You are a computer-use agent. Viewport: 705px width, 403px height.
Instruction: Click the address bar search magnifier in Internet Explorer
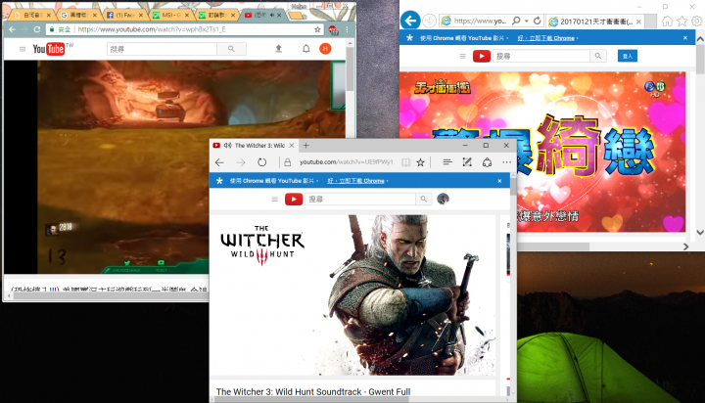point(516,21)
